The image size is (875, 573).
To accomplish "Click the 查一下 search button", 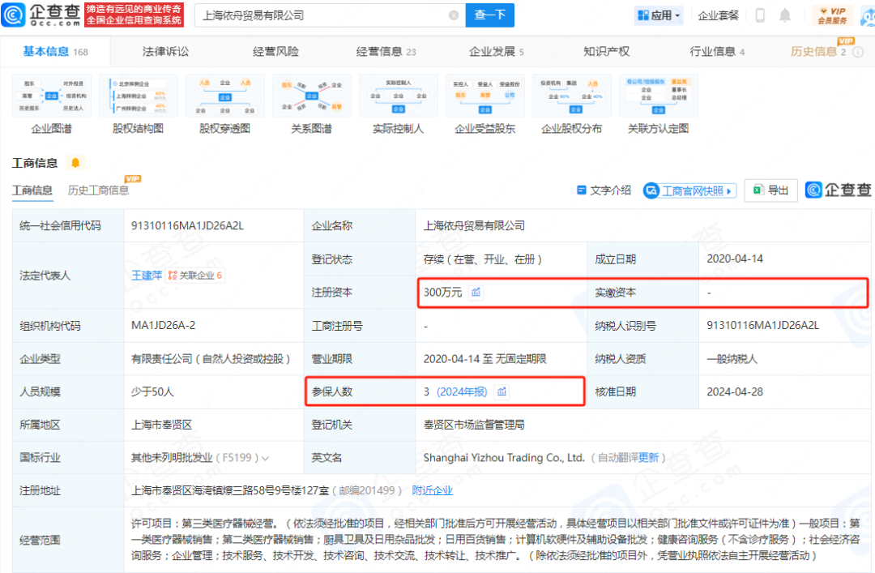I will coord(489,15).
